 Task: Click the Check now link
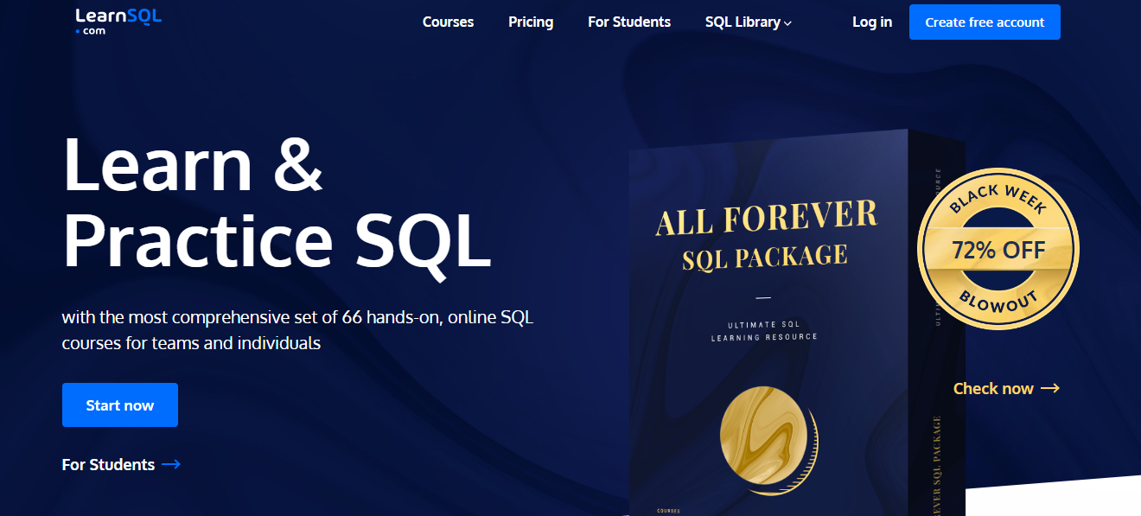pyautogui.click(x=1006, y=389)
